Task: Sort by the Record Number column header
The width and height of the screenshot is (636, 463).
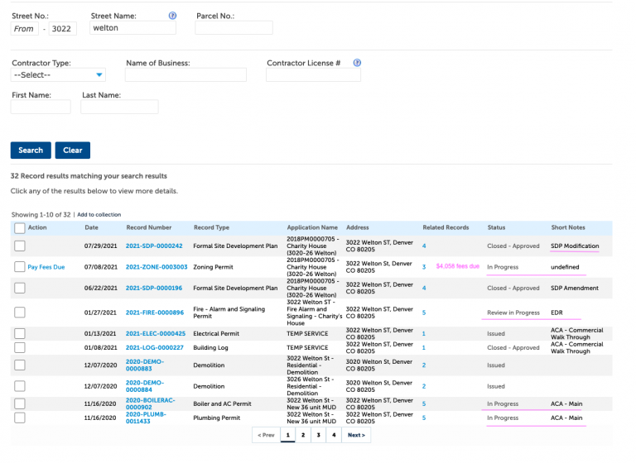Action: click(149, 227)
